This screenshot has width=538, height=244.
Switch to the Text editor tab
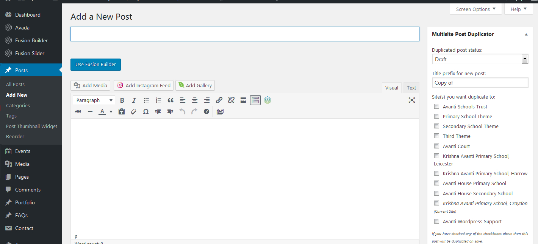411,88
